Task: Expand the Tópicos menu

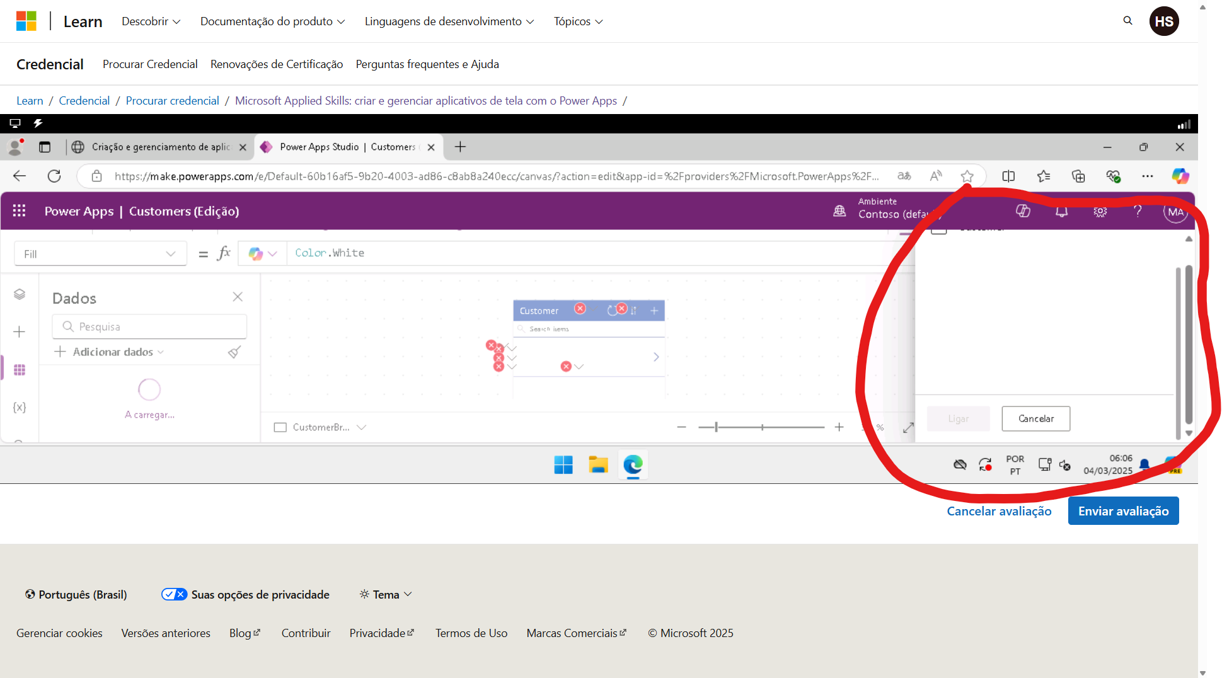Action: [x=579, y=21]
